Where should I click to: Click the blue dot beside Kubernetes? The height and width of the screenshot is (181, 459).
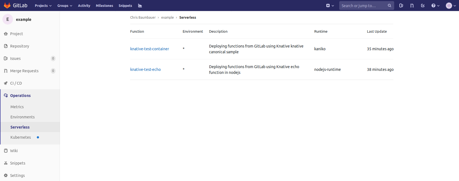point(38,137)
